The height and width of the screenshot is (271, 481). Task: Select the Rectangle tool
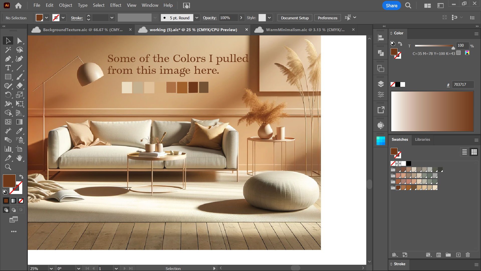(8, 77)
